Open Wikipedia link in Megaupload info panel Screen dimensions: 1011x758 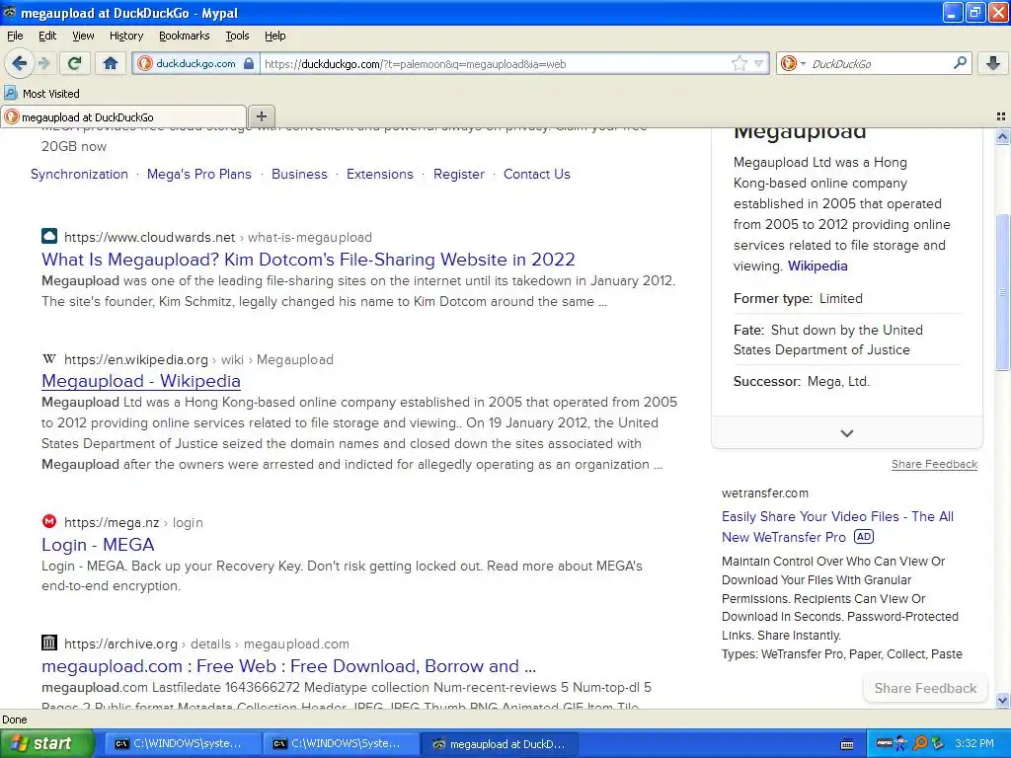(817, 265)
